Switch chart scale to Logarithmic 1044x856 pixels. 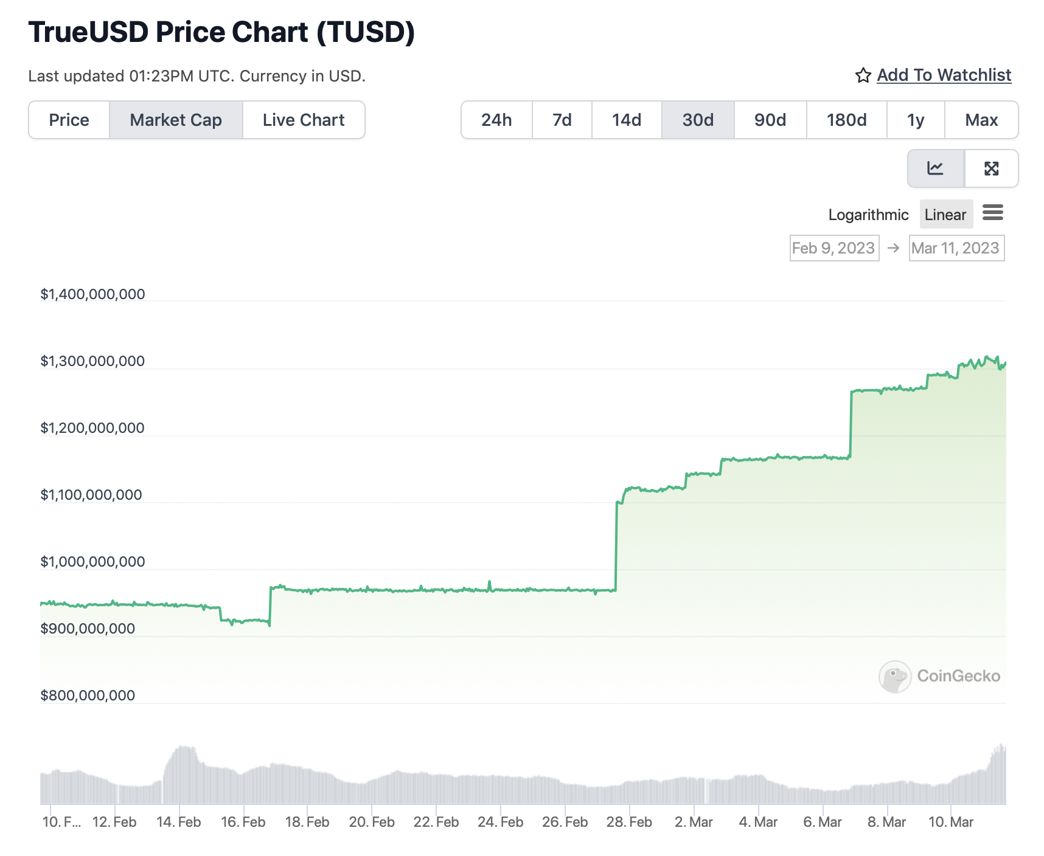pos(868,215)
